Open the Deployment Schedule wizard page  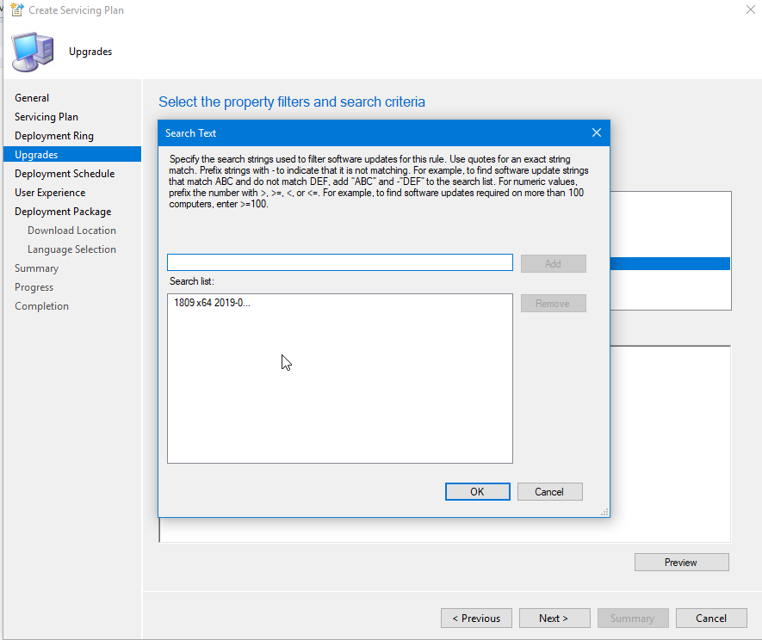coord(65,174)
